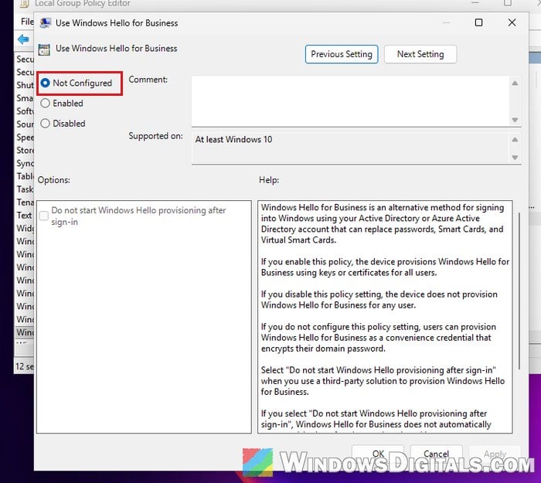541x483 pixels.
Task: Select the 'Text' item in Group Policy list
Action: (x=25, y=216)
